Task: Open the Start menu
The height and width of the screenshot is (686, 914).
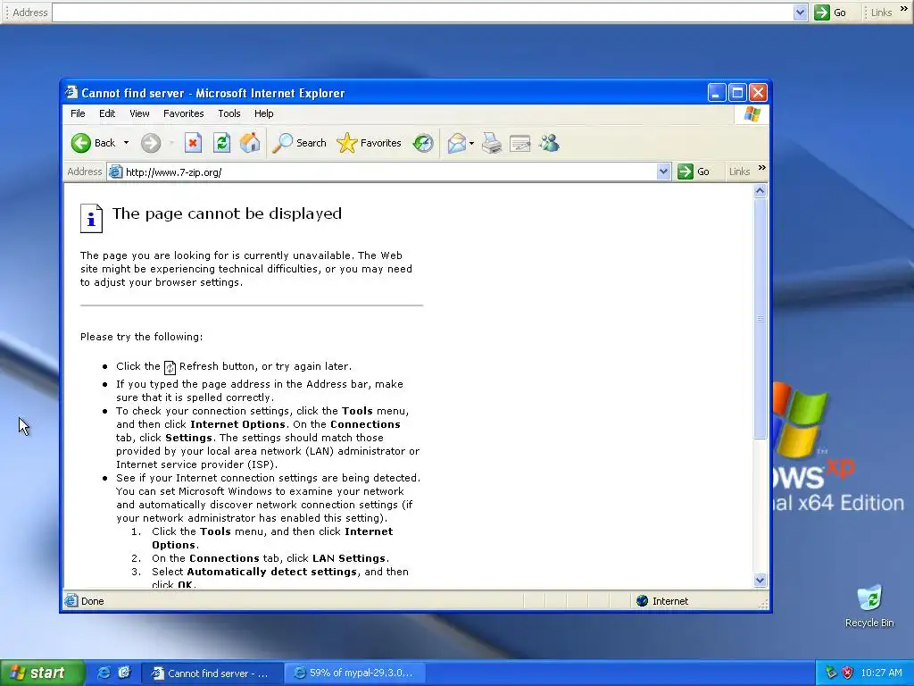Action: 42,673
